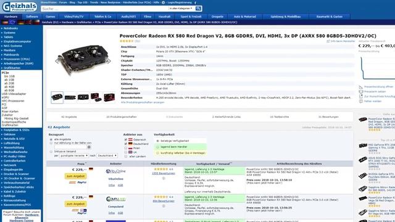
Task: Click 'zum Angebot' button for VibuOnline
Action: (75, 176)
